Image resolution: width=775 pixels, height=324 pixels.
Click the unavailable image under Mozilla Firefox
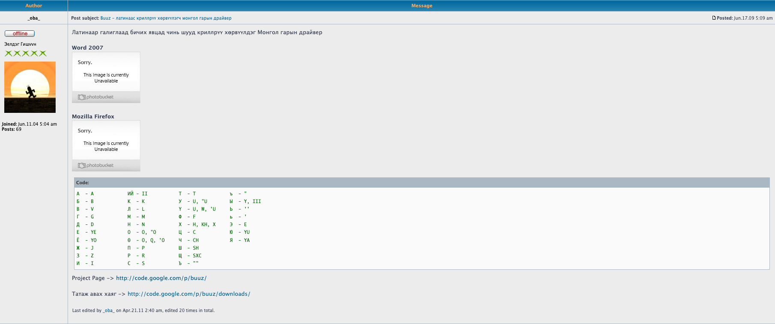coord(106,141)
